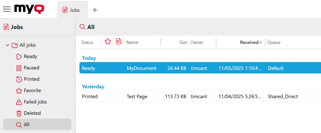
Task: Sort by the Status column header
Action: point(87,42)
